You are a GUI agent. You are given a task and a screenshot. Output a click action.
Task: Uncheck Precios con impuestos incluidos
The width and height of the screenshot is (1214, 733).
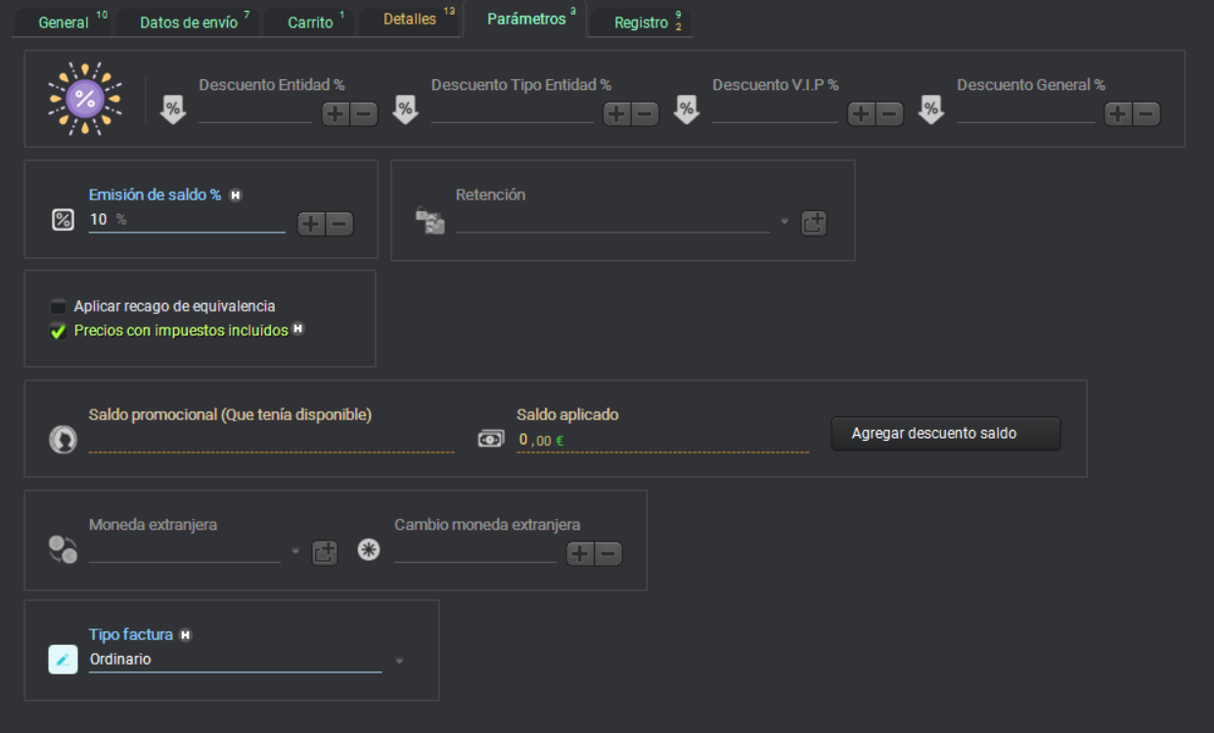(x=59, y=331)
